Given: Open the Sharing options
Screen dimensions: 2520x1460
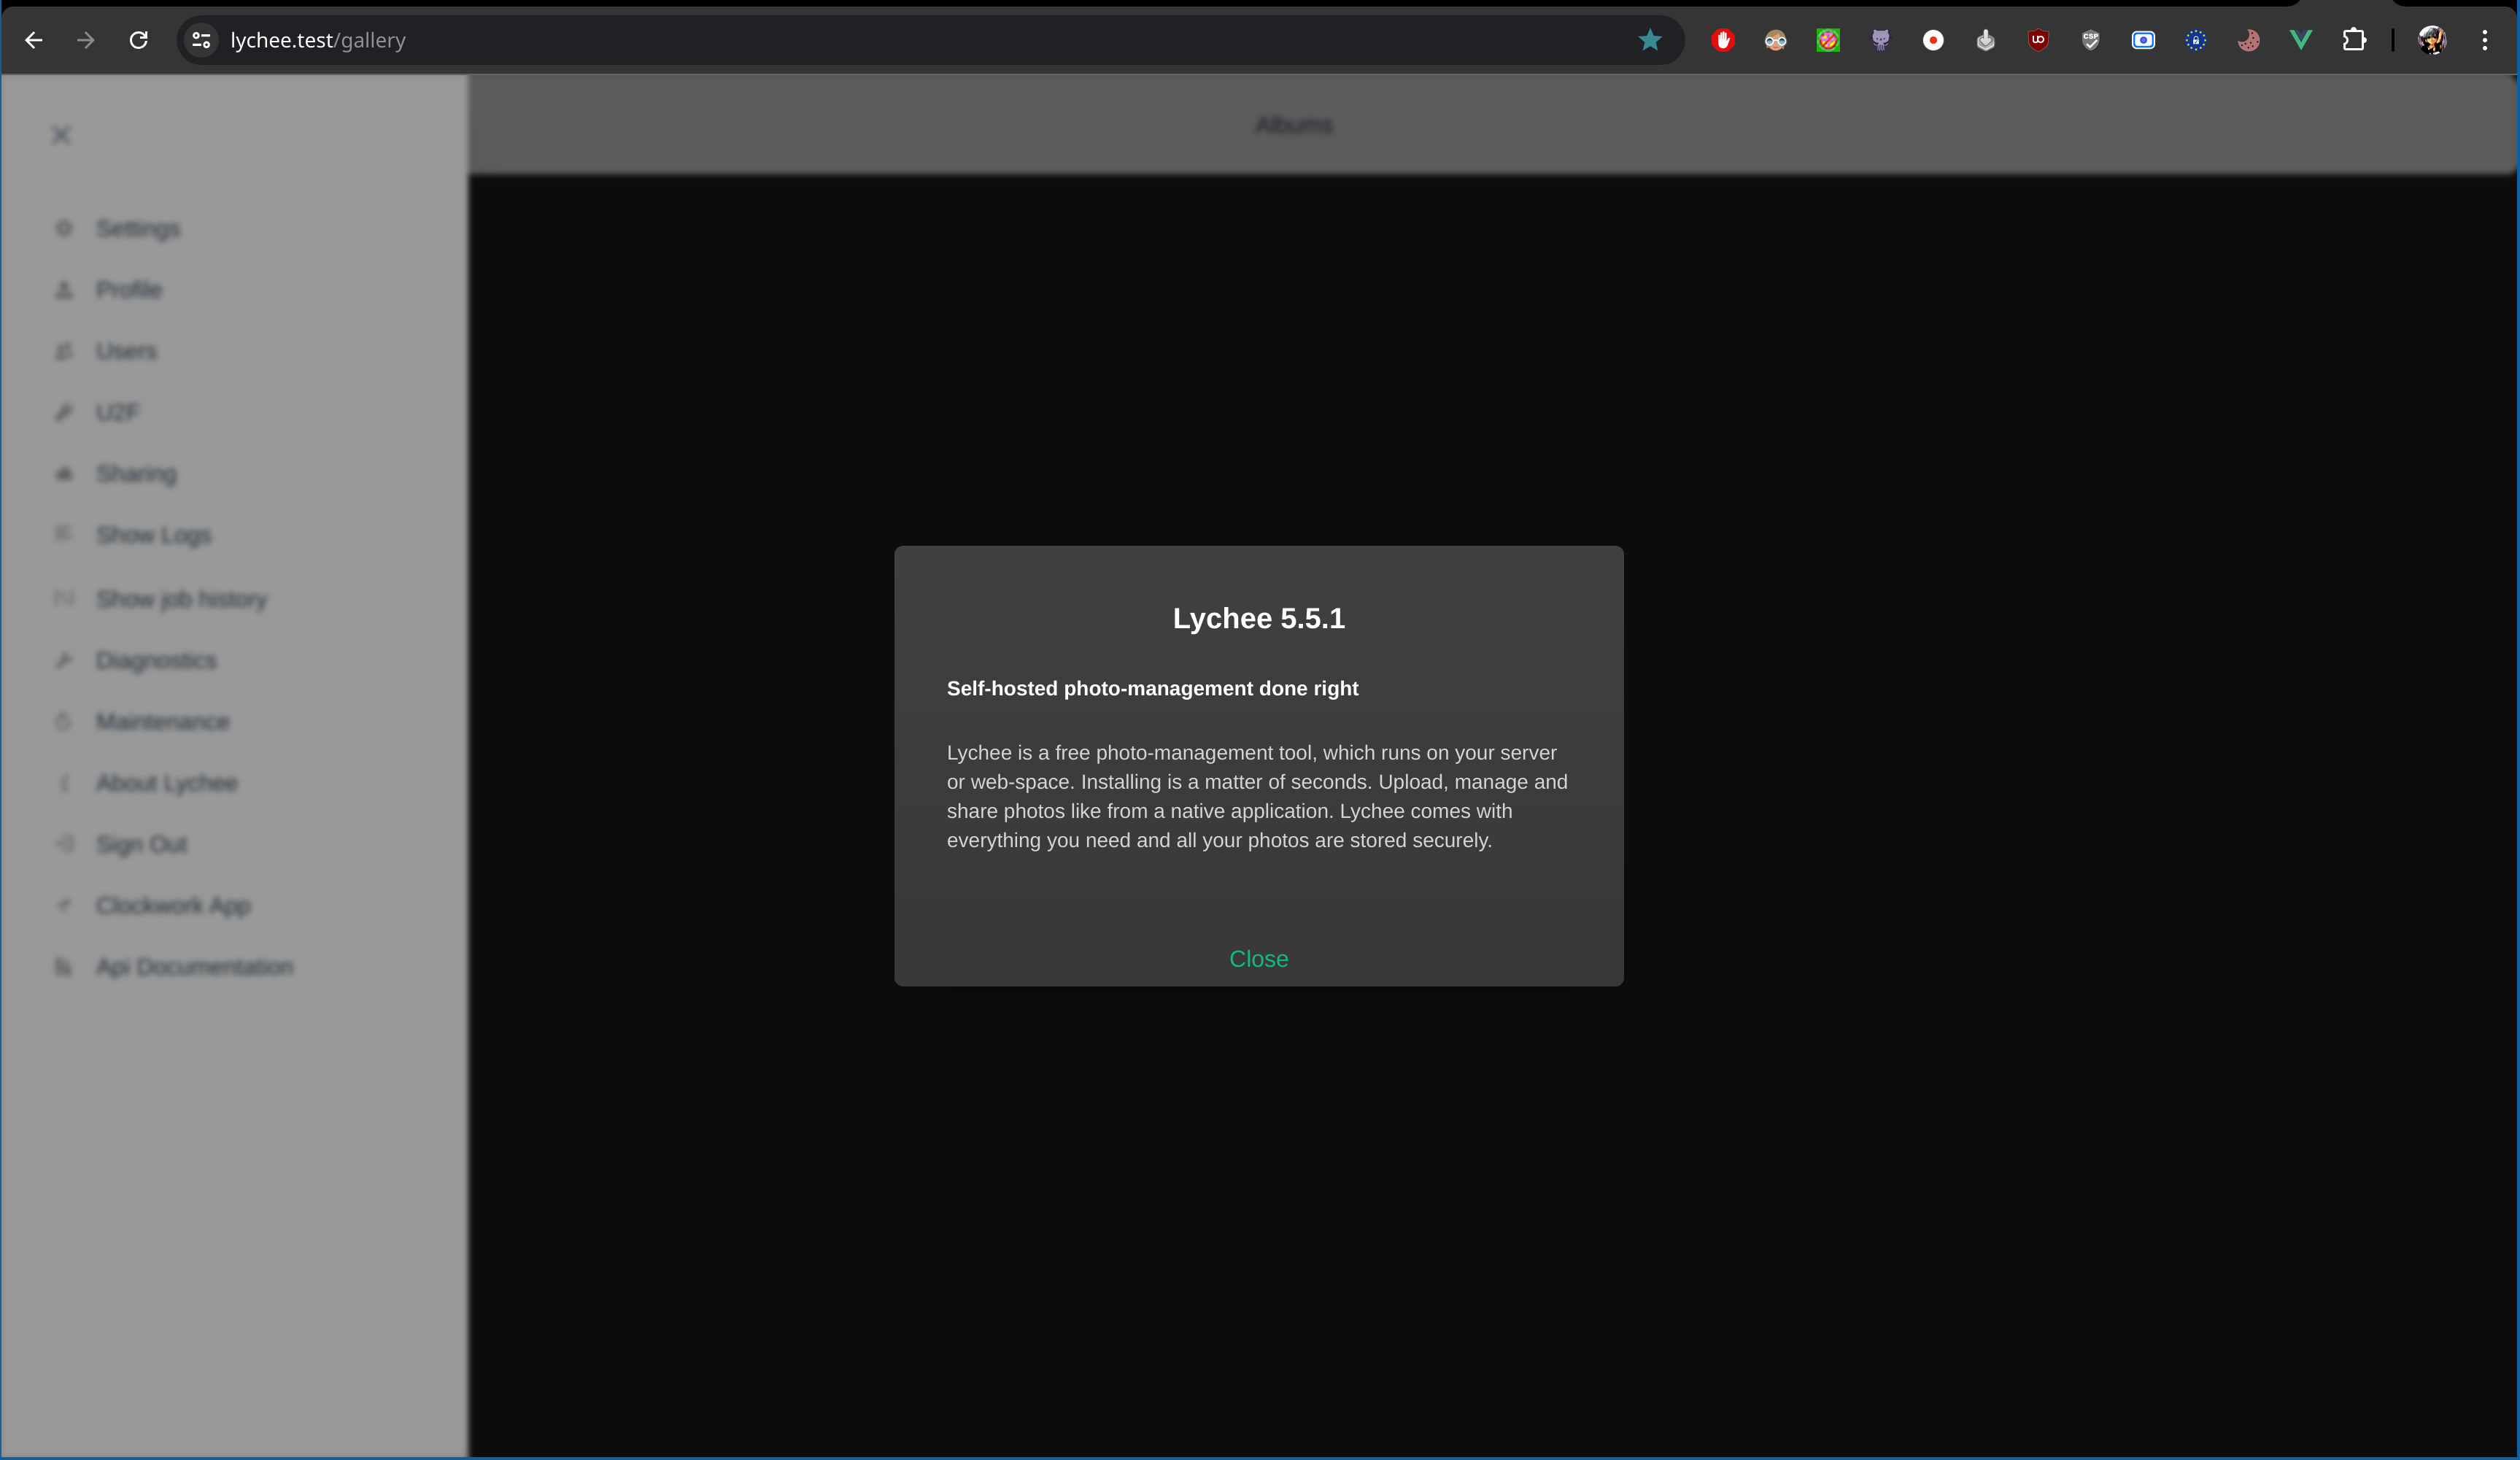Looking at the screenshot, I should (136, 473).
